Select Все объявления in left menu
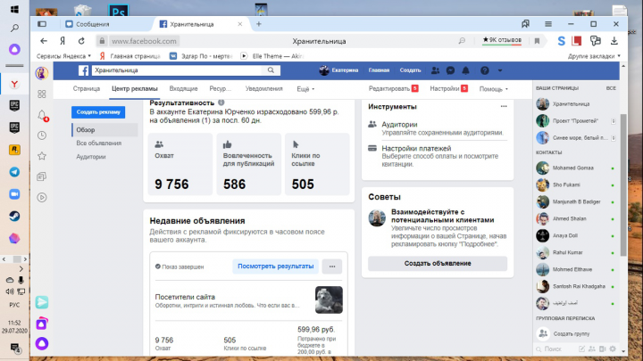 pos(99,144)
